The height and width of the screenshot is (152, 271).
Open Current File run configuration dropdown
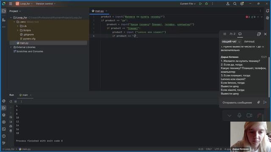pyautogui.click(x=188, y=4)
